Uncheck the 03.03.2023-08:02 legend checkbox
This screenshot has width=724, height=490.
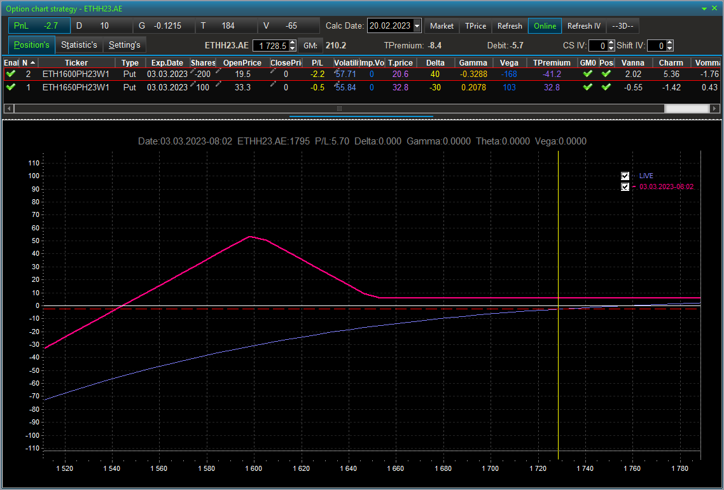(x=625, y=187)
